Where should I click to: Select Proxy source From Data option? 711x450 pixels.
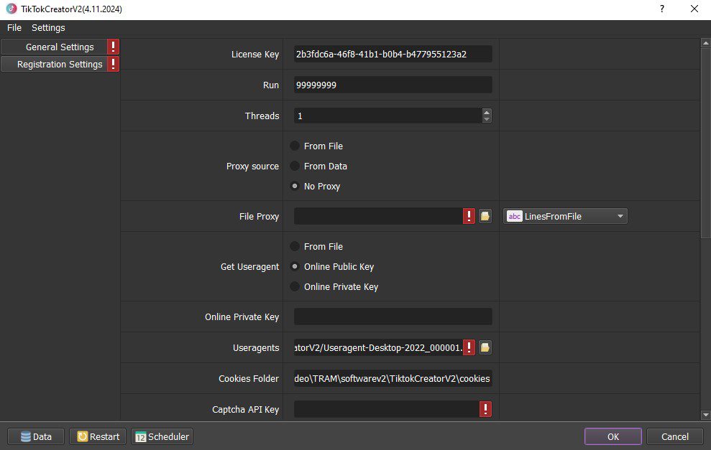click(295, 166)
